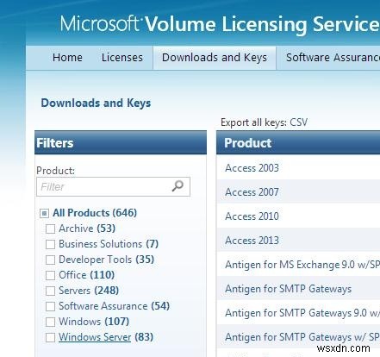This screenshot has width=380, height=357.
Task: Click the Business Solutions filter label
Action: 109,244
